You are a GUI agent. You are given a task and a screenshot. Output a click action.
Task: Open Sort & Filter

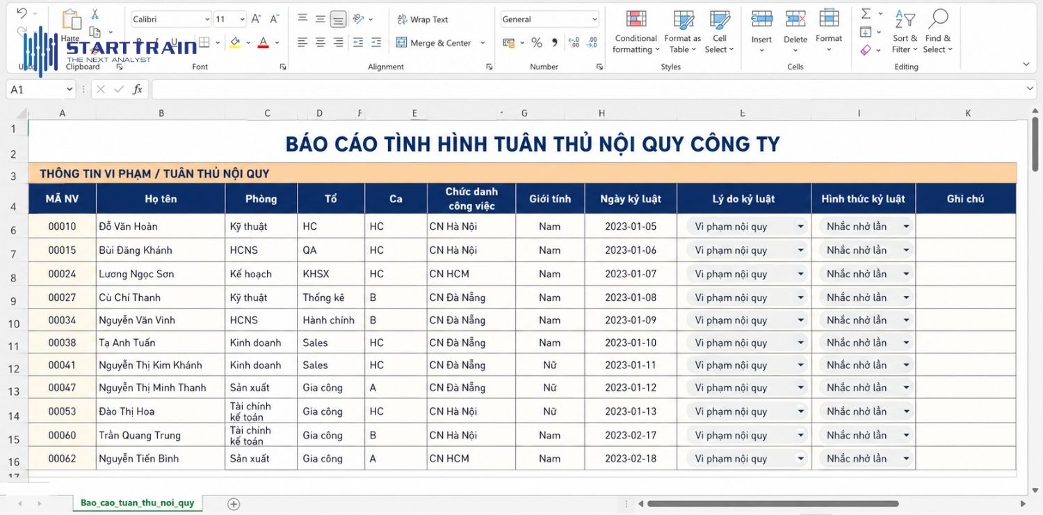(x=904, y=31)
